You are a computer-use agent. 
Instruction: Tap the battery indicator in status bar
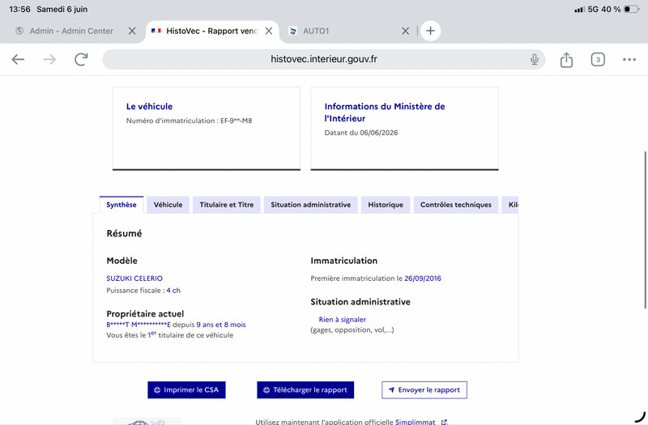pyautogui.click(x=631, y=9)
